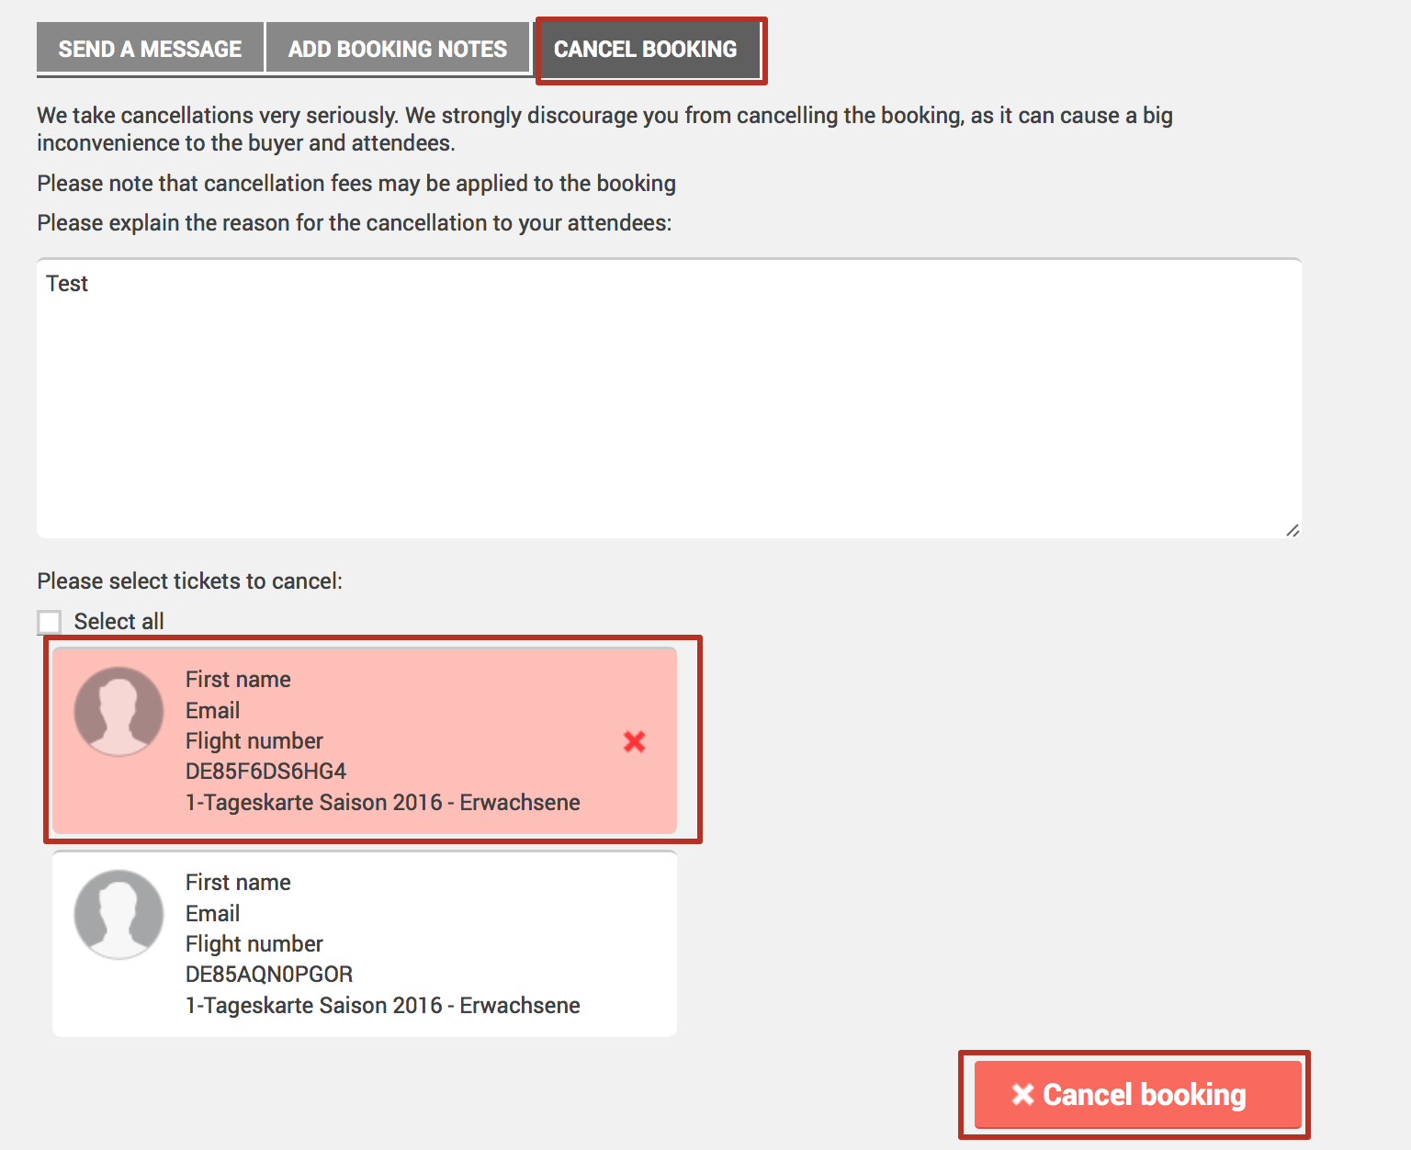Click the second ticket's code DE85AQN0PGOR
Image resolution: width=1411 pixels, height=1150 pixels.
pos(269,975)
